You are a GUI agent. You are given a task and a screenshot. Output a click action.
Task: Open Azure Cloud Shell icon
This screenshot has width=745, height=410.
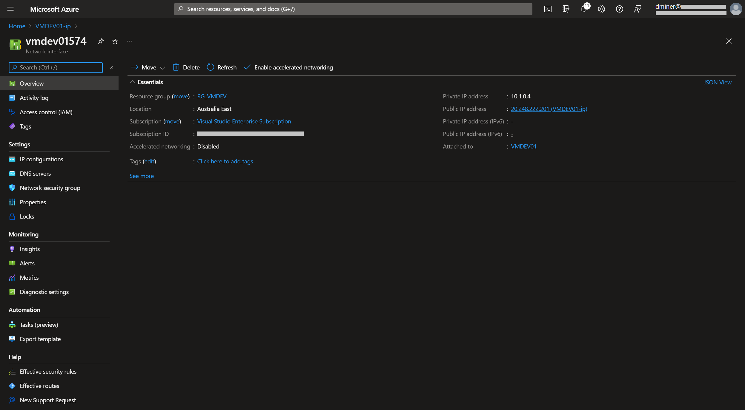pos(548,9)
